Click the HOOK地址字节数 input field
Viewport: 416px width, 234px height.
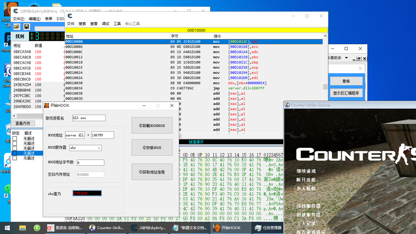pos(91,163)
